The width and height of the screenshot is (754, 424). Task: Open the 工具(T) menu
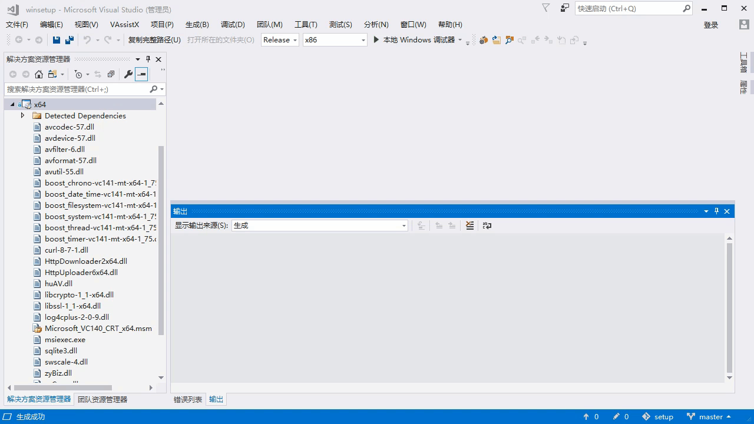[306, 25]
